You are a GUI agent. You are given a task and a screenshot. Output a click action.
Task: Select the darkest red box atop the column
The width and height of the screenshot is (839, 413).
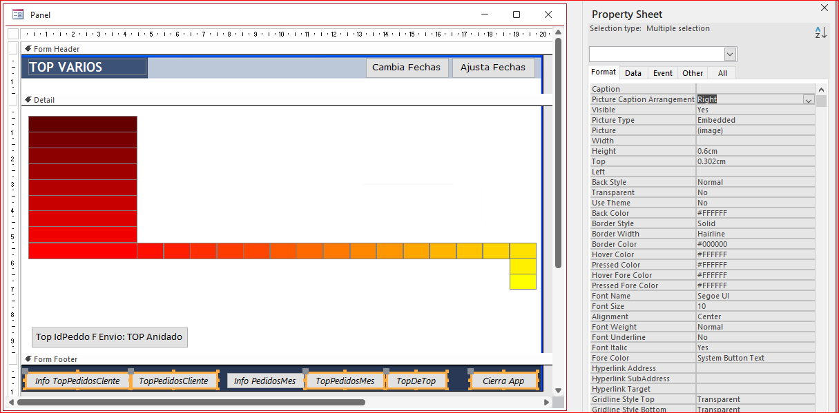click(83, 124)
